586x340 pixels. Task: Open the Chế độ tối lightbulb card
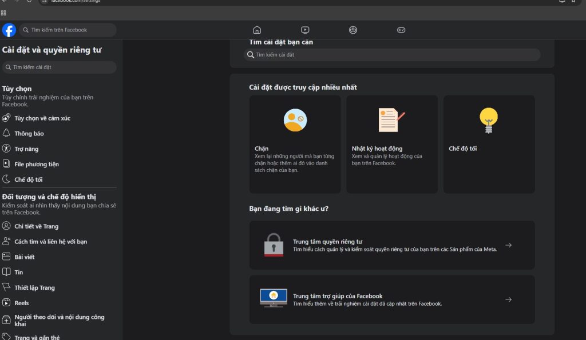[x=489, y=144]
